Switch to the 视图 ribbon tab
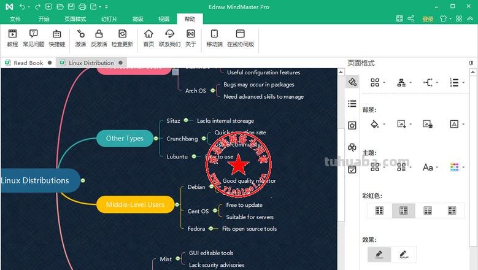The height and width of the screenshot is (270, 478). tap(164, 19)
